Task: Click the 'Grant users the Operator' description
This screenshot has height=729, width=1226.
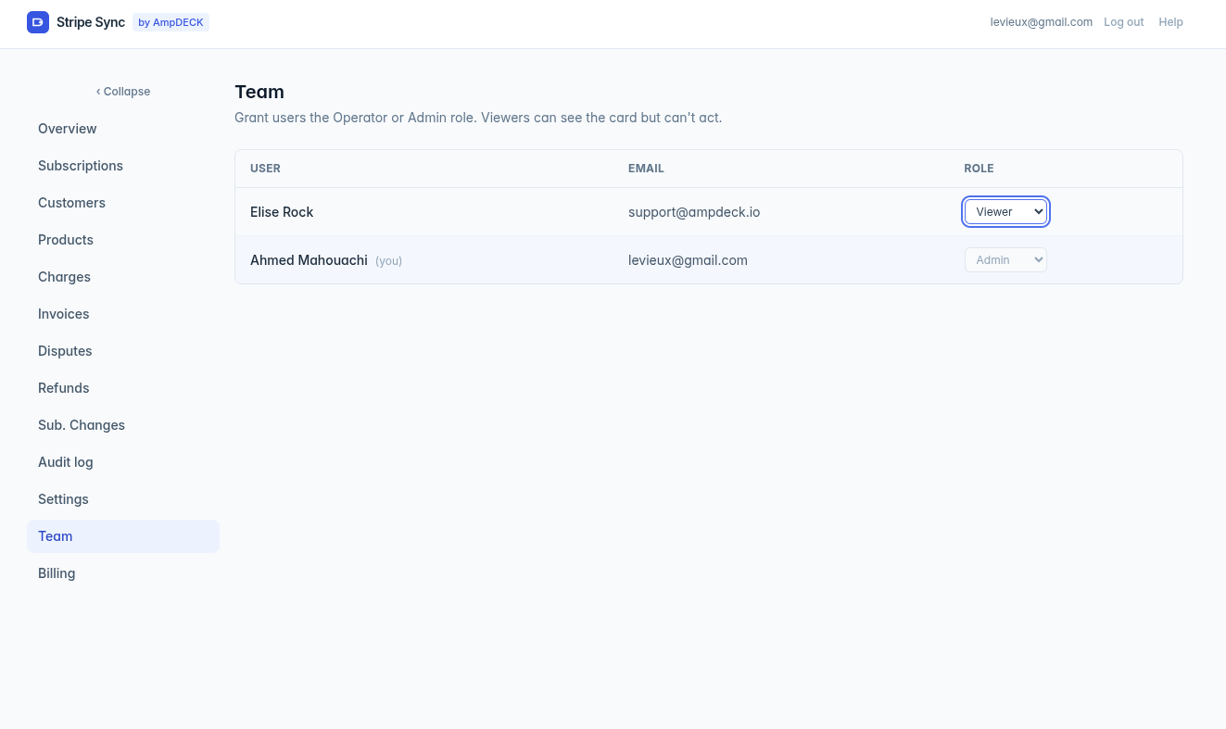Action: pyautogui.click(x=478, y=118)
